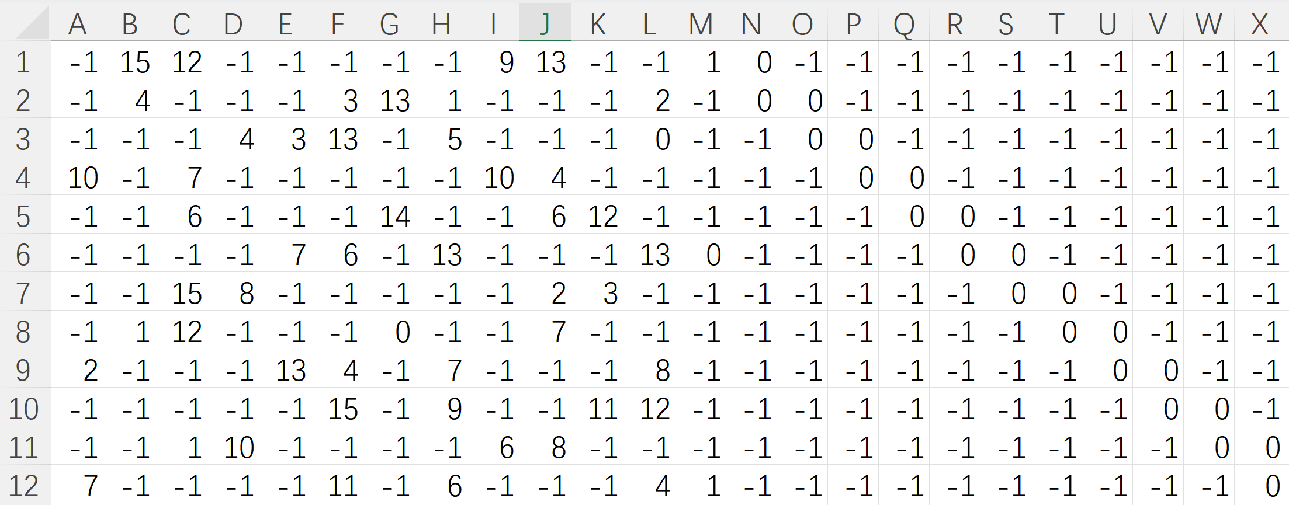The width and height of the screenshot is (1289, 505).
Task: Select the column J header
Action: pyautogui.click(x=545, y=23)
